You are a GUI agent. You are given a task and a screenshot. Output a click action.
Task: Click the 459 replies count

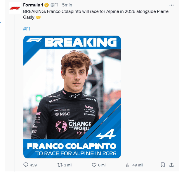pos(33,165)
